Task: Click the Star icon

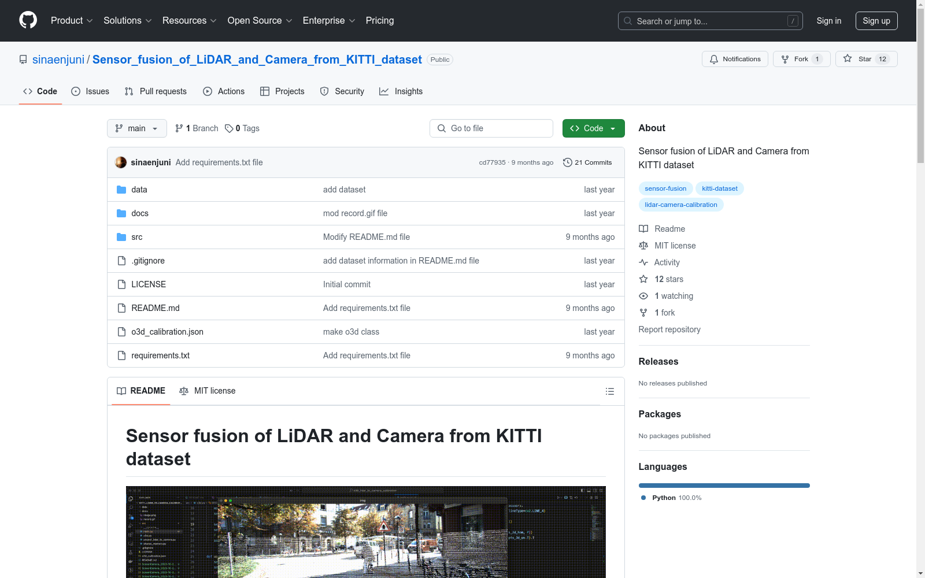Action: pos(848,59)
